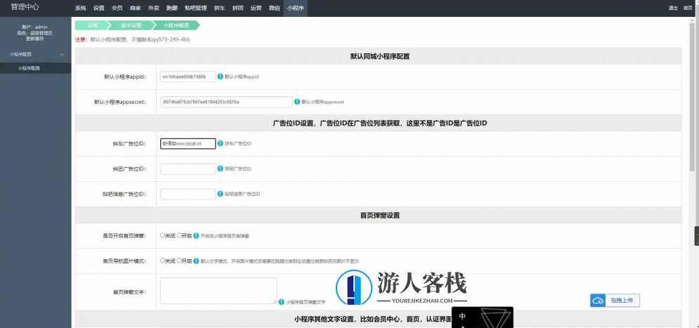Focus the 默认小程序appid input field

pos(188,77)
